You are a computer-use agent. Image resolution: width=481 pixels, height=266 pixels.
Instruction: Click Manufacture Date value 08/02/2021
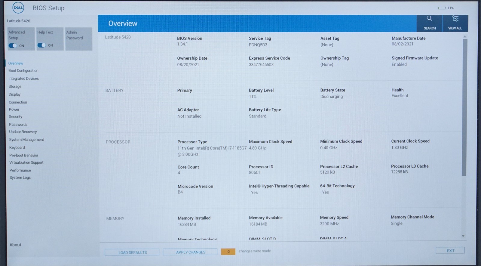point(403,44)
